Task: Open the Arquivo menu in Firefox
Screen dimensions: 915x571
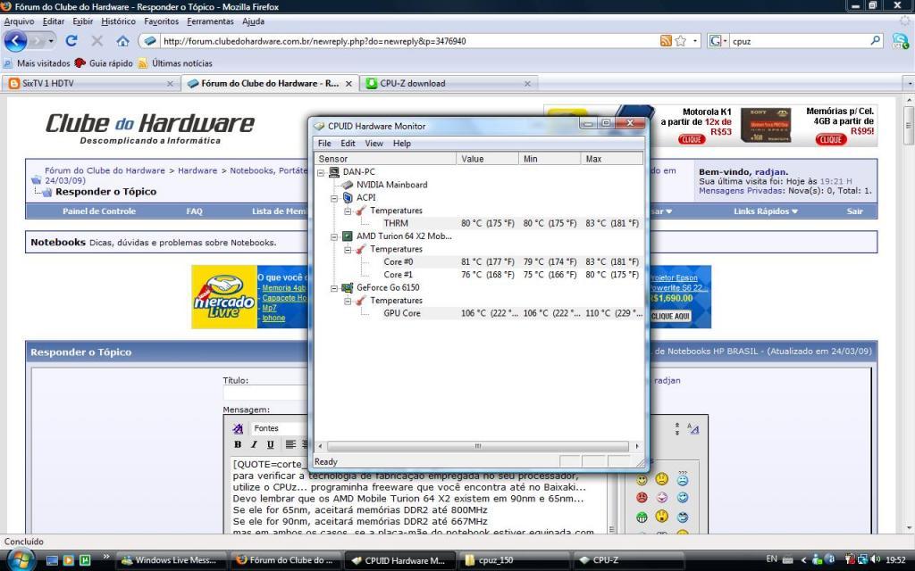Action: coord(20,21)
